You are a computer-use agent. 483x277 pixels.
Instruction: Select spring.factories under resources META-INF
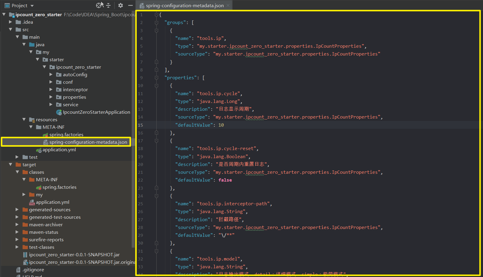click(x=66, y=134)
